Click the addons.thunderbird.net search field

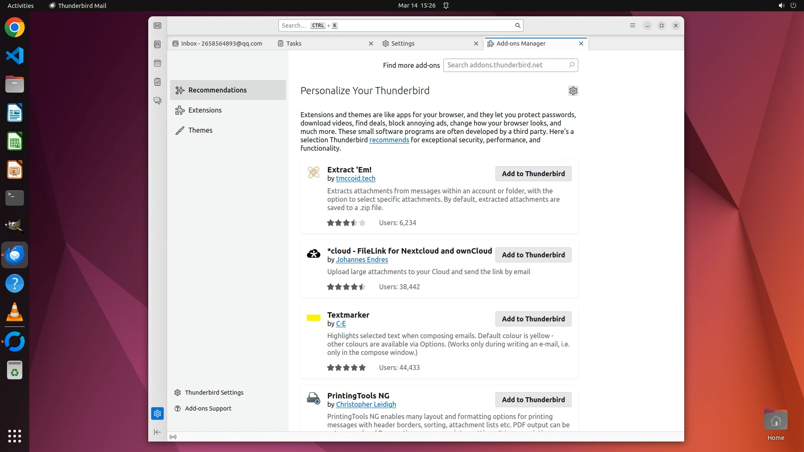pyautogui.click(x=506, y=65)
